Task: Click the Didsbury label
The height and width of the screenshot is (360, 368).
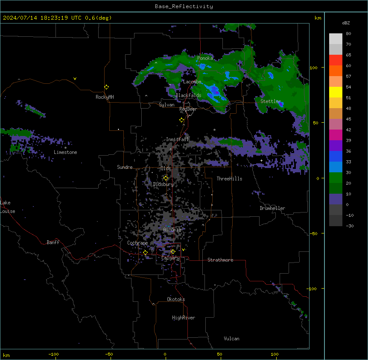Action: click(164, 184)
